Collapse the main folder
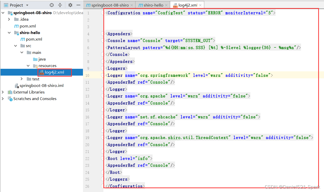This screenshot has width=324, height=192. 22,52
